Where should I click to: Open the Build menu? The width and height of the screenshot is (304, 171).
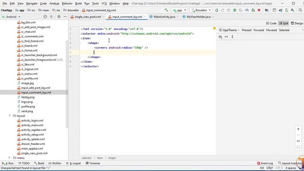78,3
